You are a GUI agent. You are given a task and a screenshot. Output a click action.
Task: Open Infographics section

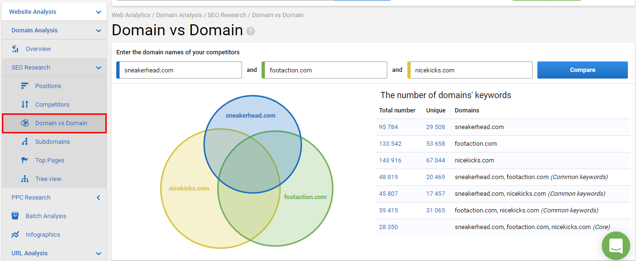pos(43,234)
